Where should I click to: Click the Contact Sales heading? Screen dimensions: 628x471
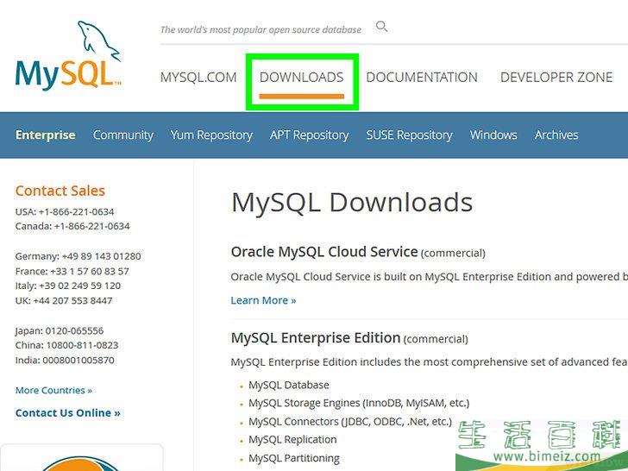60,191
